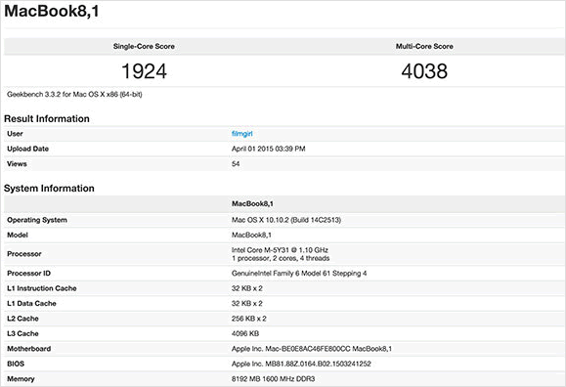
Task: Click the Model value MacBook8,1
Action: point(251,235)
